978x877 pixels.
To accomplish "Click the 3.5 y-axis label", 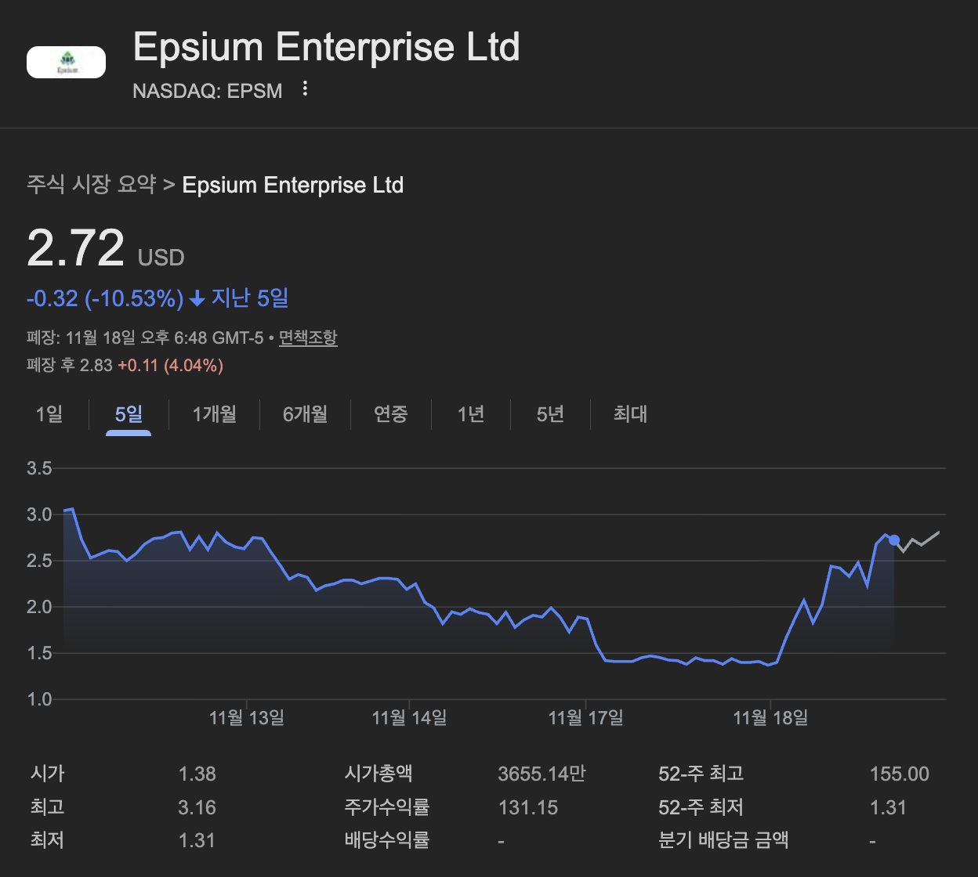I will [x=39, y=469].
